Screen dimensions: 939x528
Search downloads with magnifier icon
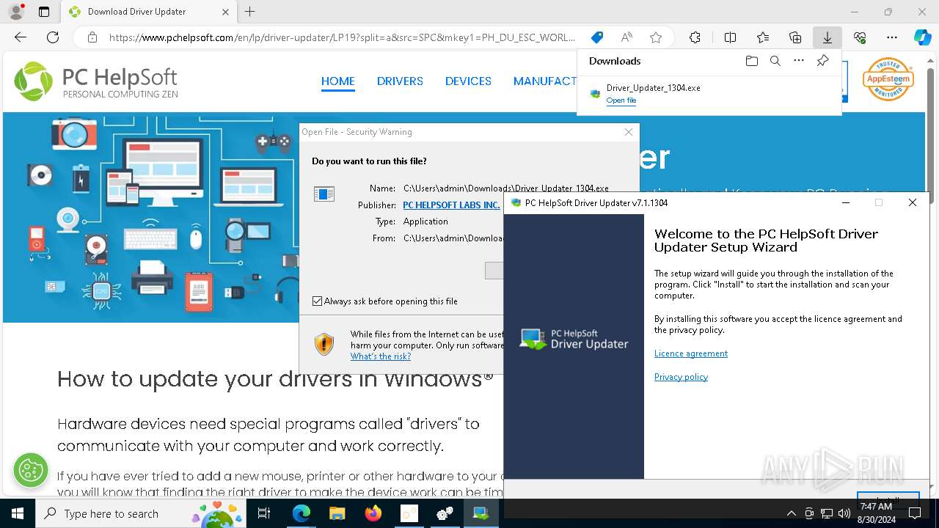(775, 61)
